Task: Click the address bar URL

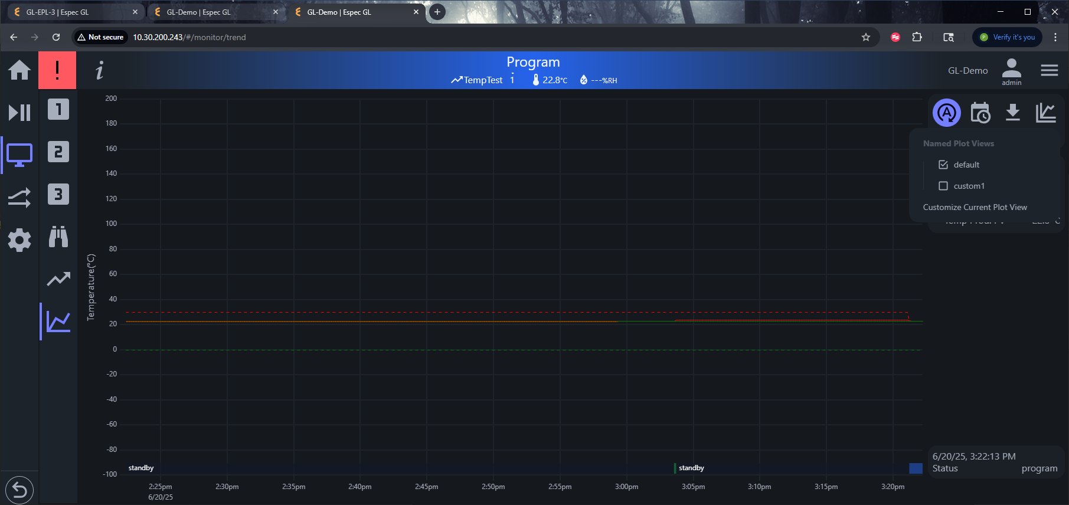Action: click(x=189, y=37)
